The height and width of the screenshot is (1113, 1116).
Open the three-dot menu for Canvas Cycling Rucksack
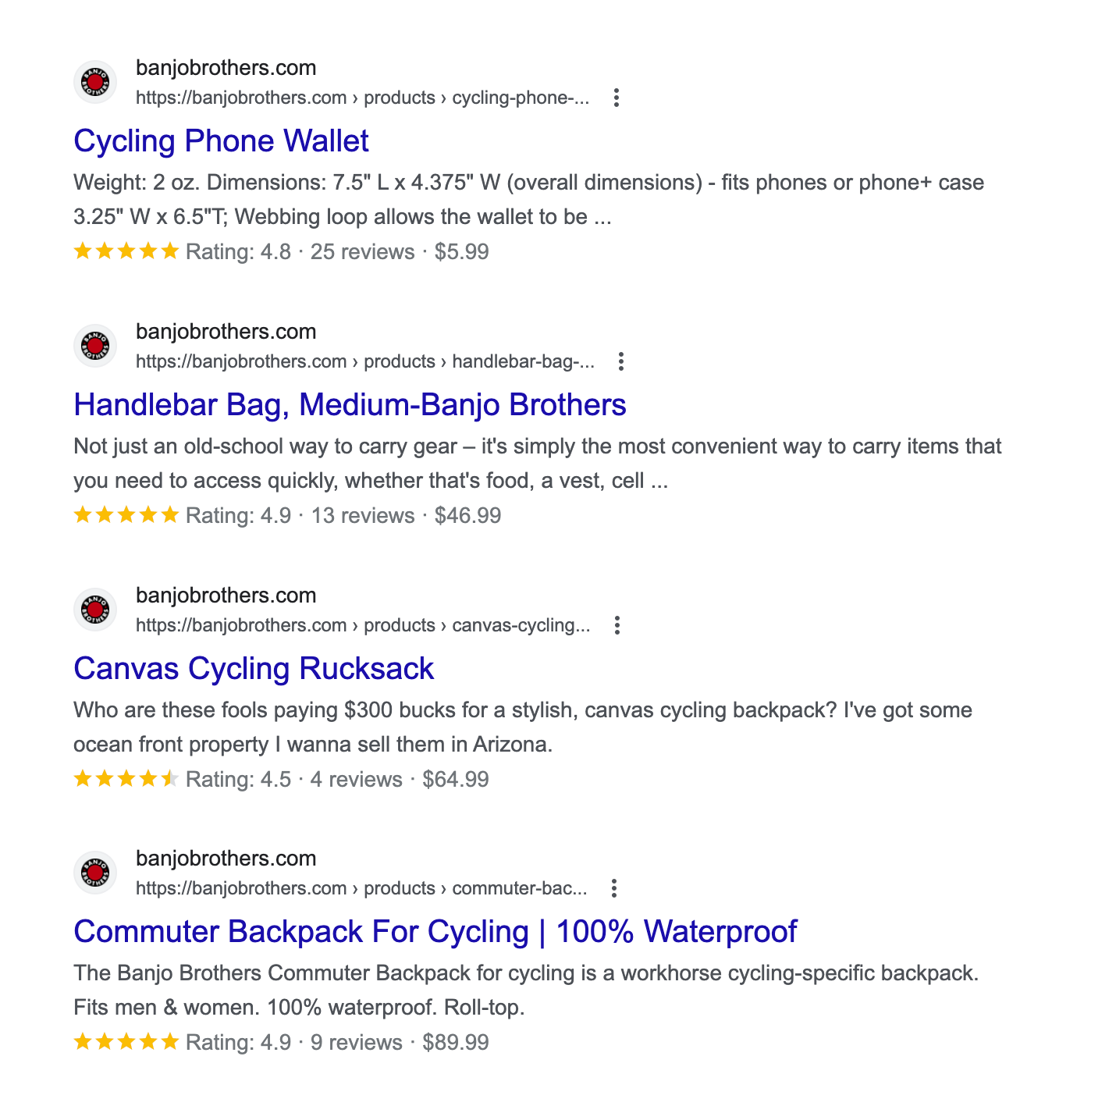[617, 625]
